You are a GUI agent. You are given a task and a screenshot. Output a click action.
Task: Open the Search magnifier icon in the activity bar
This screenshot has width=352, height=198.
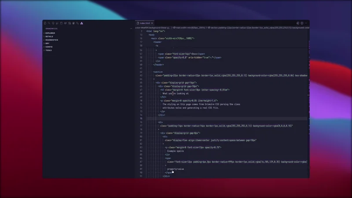point(49,23)
